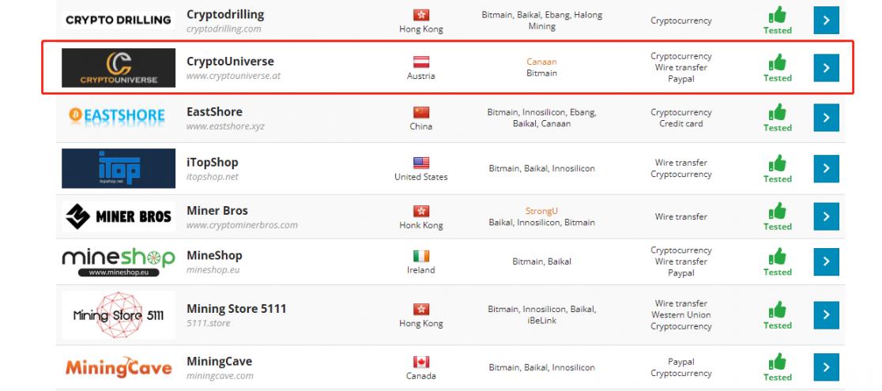882x391 pixels.
Task: Open the Miner Bros store name link
Action: [217, 211]
